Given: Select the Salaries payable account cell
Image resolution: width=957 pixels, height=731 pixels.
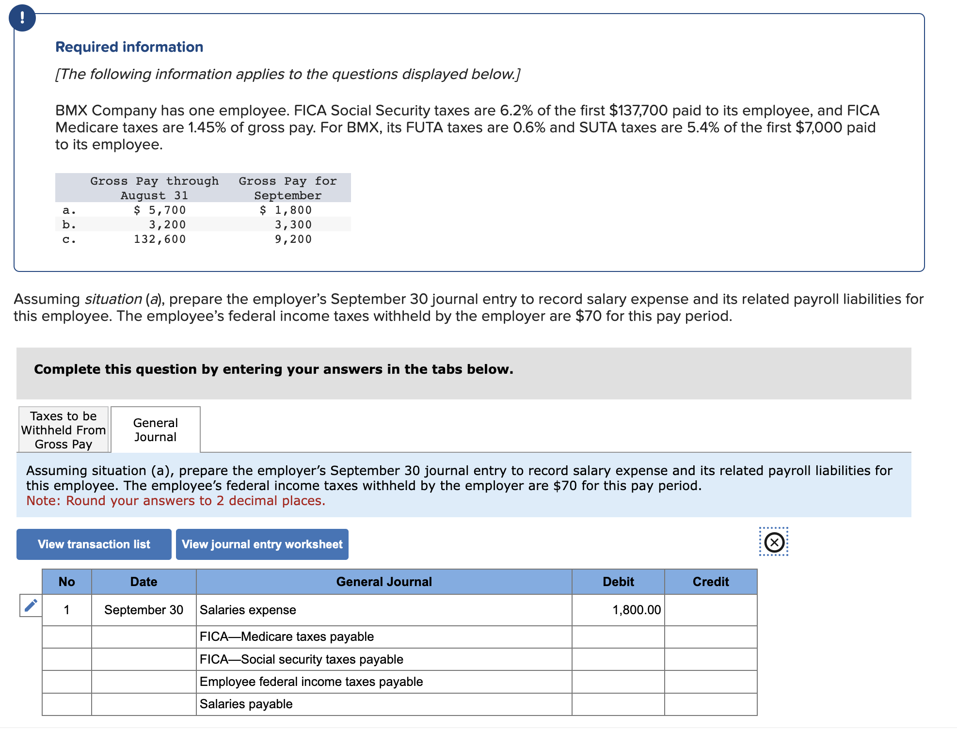Looking at the screenshot, I should pyautogui.click(x=383, y=704).
